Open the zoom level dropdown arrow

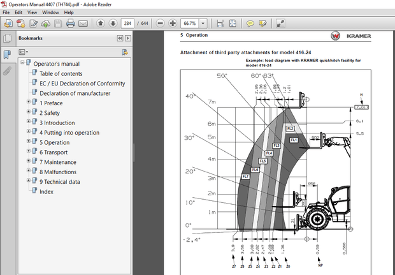(203, 24)
